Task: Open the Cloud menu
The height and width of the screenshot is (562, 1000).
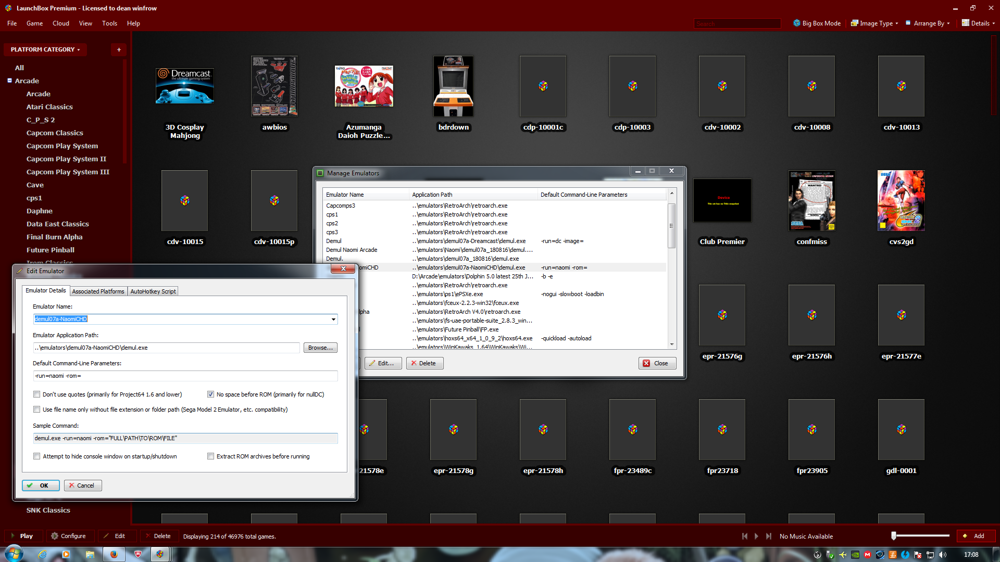Action: pyautogui.click(x=60, y=23)
